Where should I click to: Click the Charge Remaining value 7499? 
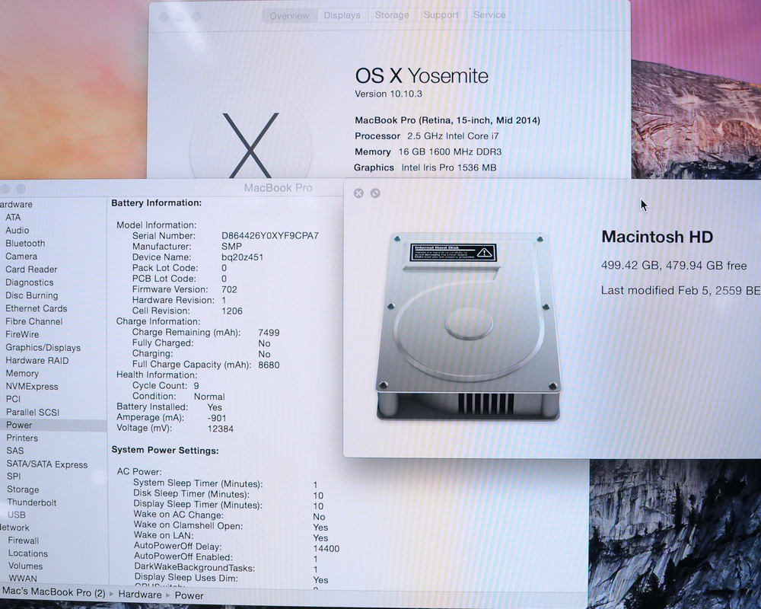[x=269, y=333]
